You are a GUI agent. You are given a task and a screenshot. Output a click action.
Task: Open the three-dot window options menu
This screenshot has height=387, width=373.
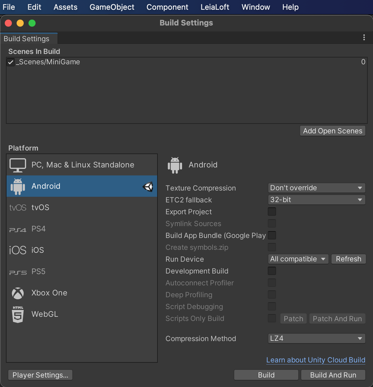click(364, 37)
